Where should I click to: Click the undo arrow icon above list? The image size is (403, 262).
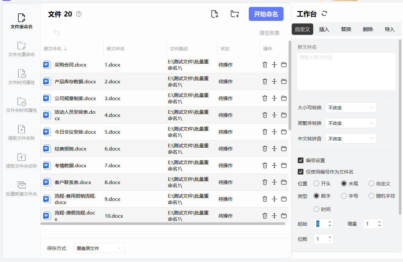pyautogui.click(x=57, y=33)
